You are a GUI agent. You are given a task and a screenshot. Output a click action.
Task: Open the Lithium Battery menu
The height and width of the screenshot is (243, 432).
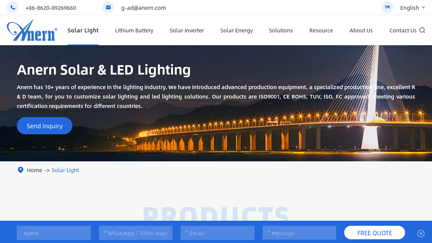134,30
